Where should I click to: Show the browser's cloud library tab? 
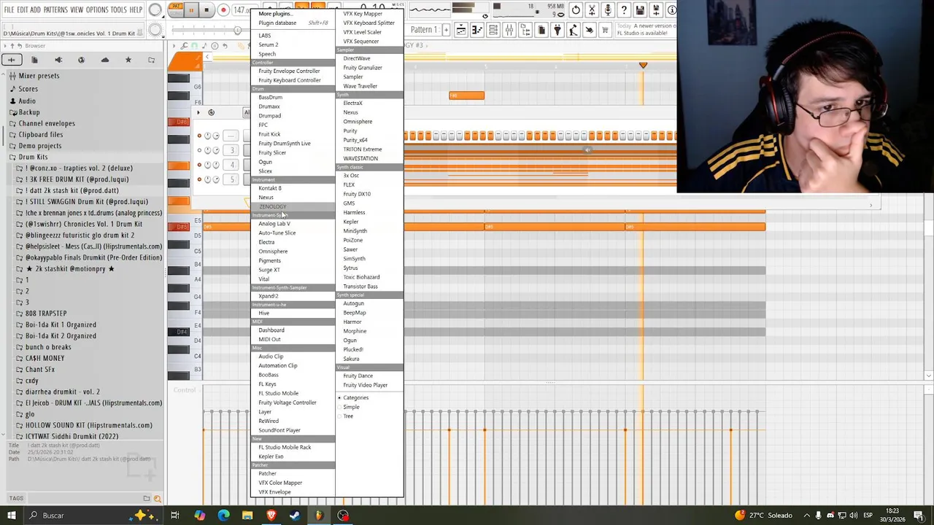point(104,60)
